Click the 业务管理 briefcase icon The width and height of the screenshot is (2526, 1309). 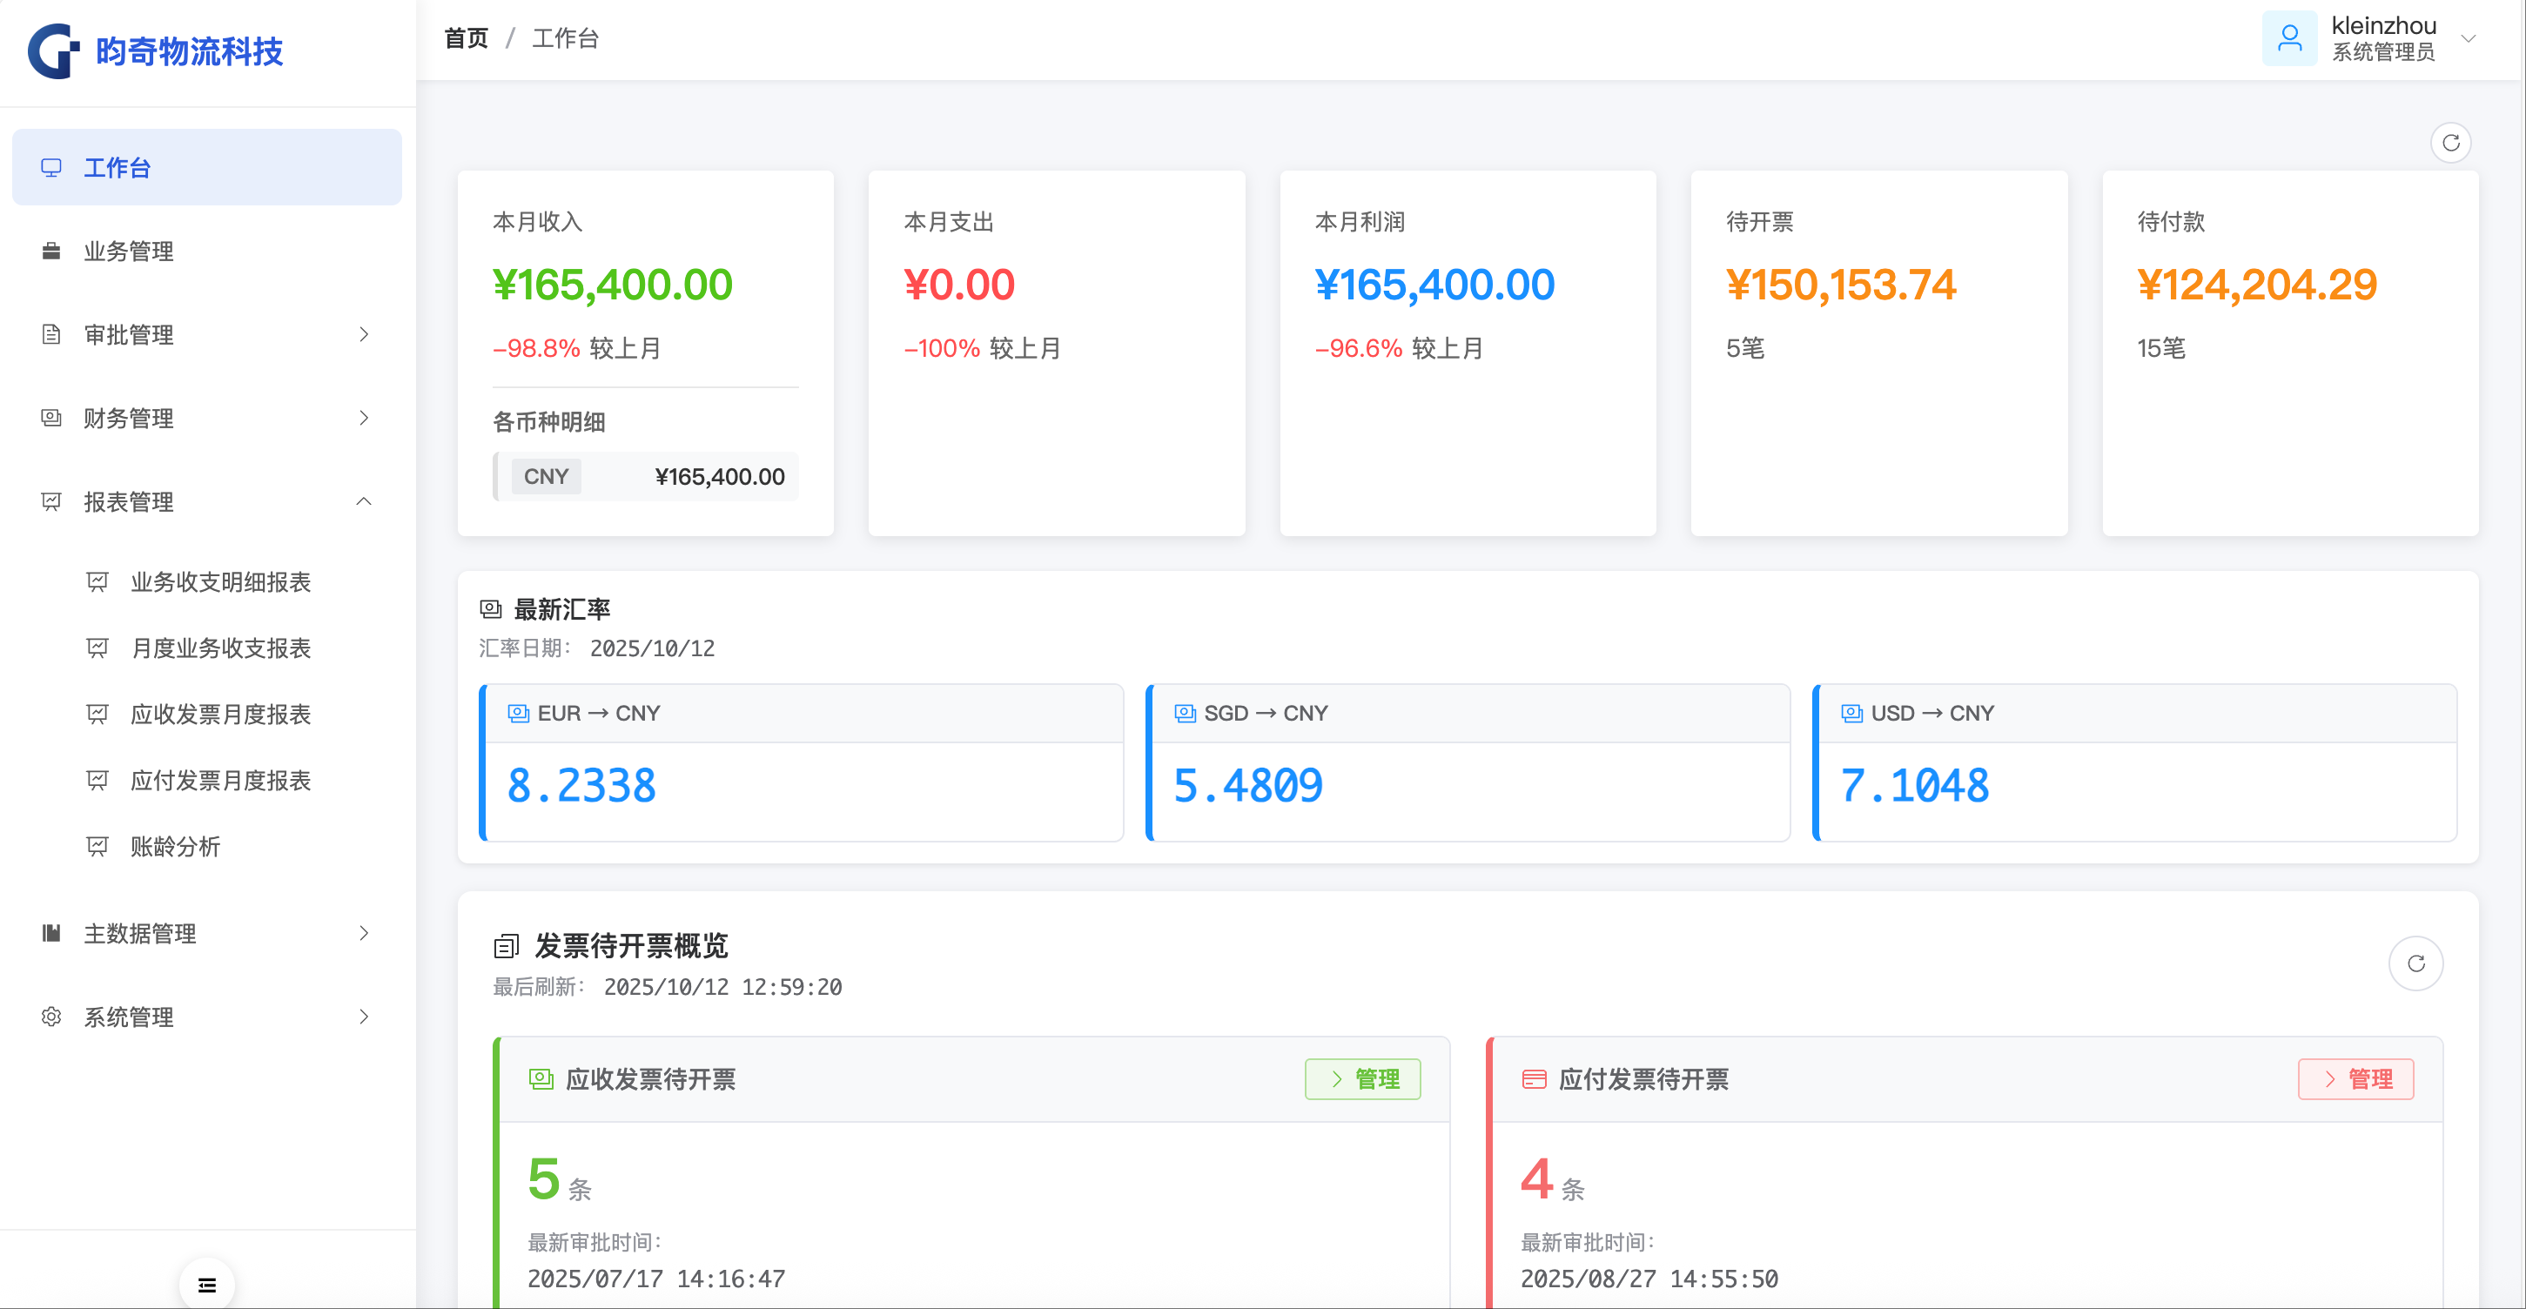[51, 251]
